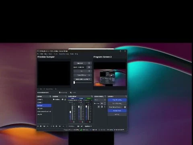
Task: Open third audio channel options icon
Action: pyautogui.click(x=90, y=122)
